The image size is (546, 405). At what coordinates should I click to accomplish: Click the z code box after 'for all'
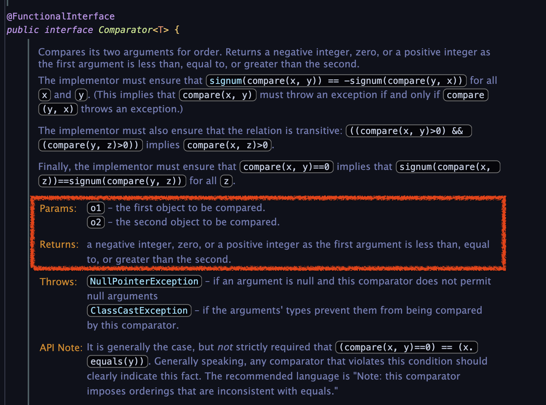(x=226, y=181)
